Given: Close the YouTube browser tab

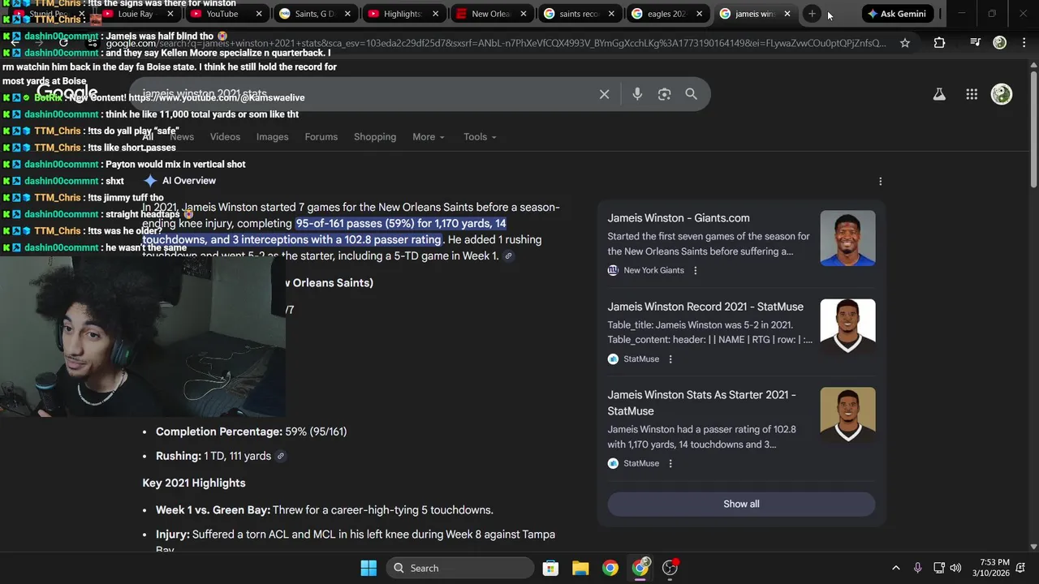Looking at the screenshot, I should (x=259, y=14).
